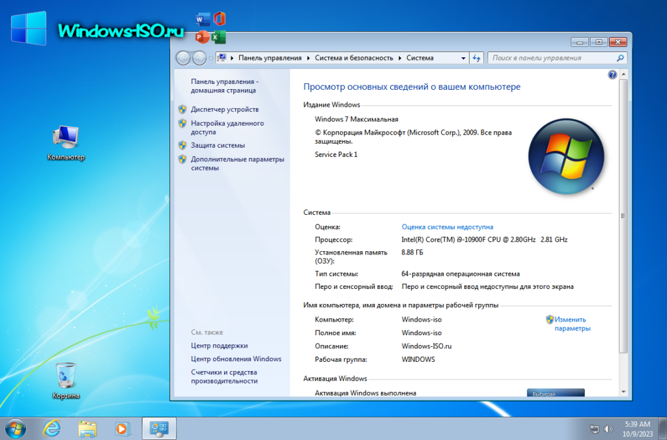Show the clock and date panel
This screenshot has width=667, height=440.
[x=637, y=429]
